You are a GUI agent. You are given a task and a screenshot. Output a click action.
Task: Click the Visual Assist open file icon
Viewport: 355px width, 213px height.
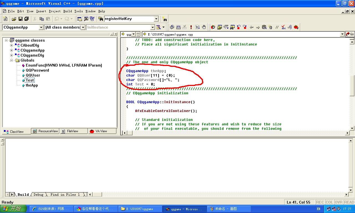220,27
